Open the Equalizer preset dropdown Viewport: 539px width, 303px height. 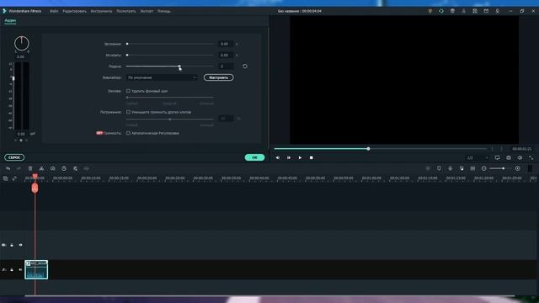[x=162, y=77]
